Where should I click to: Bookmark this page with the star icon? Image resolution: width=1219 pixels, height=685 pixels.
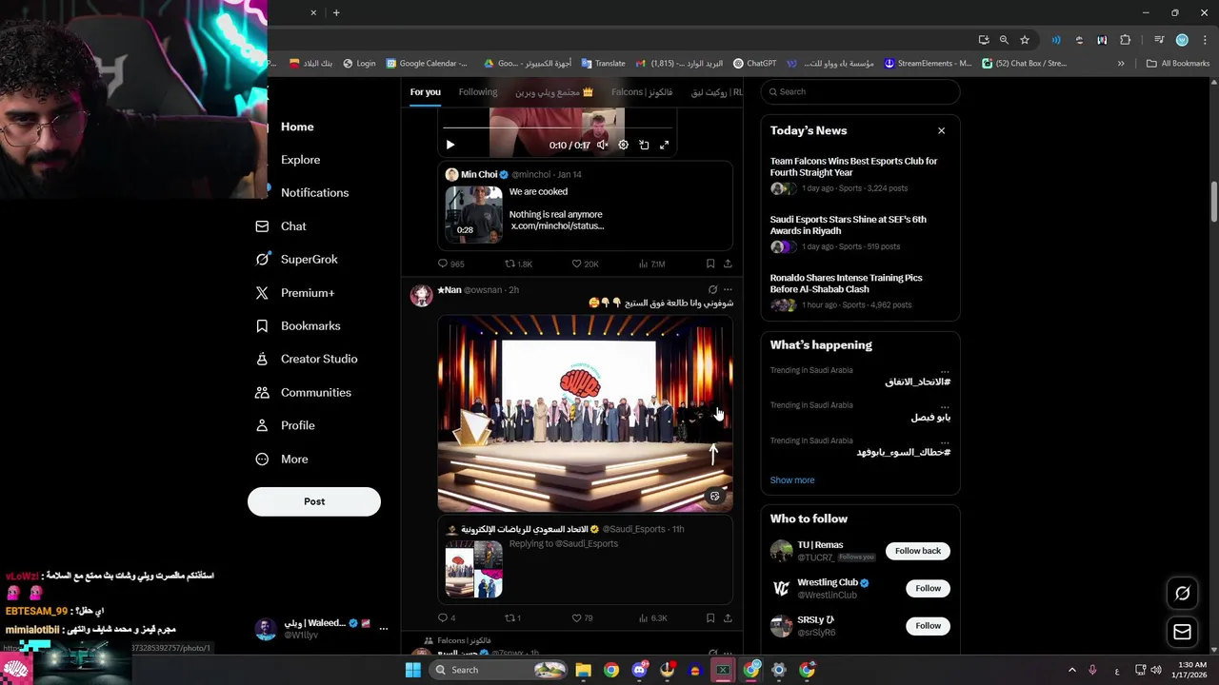pyautogui.click(x=1025, y=40)
